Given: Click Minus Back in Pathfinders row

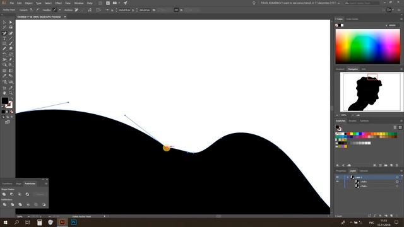Looking at the screenshot, I should [x=44, y=204].
